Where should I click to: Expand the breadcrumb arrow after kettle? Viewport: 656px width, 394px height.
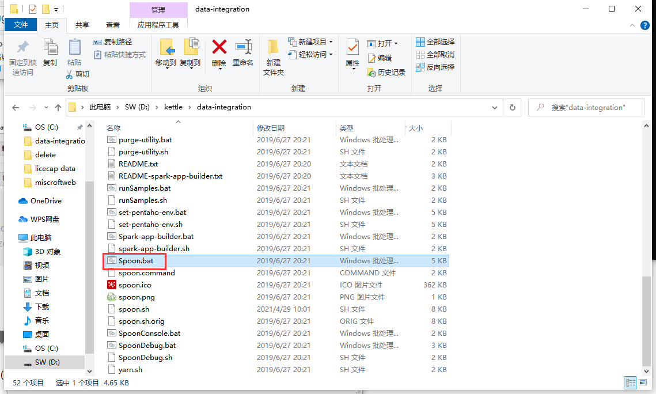[189, 108]
